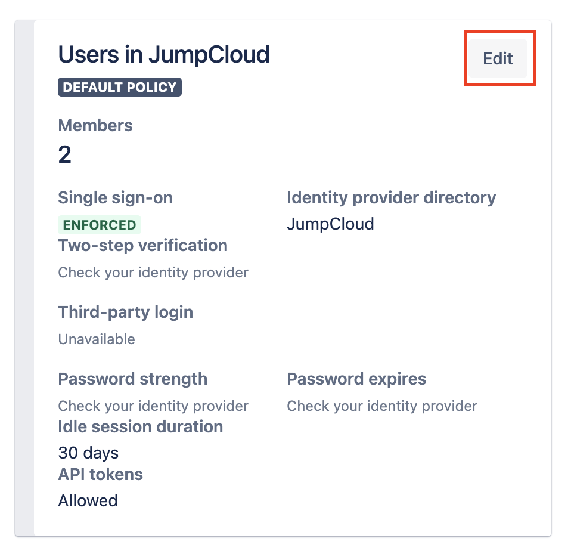Screen dimensions: 571x557
Task: Click Check your identity provider under Password expires
Action: click(382, 406)
